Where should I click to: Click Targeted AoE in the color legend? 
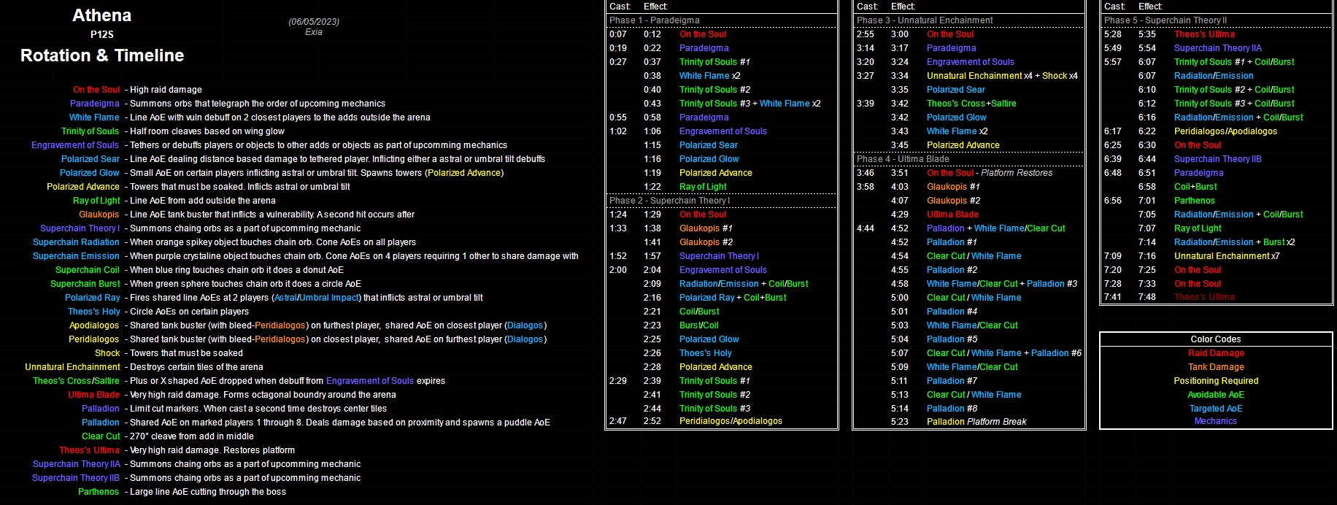coord(1216,409)
